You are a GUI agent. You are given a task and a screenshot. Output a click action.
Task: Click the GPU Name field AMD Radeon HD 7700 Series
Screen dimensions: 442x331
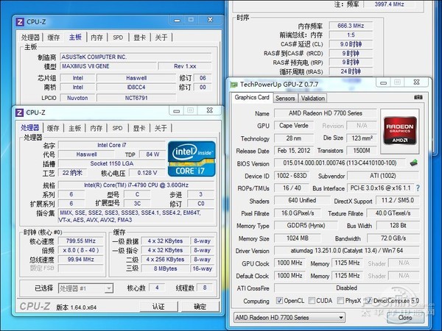click(x=326, y=113)
